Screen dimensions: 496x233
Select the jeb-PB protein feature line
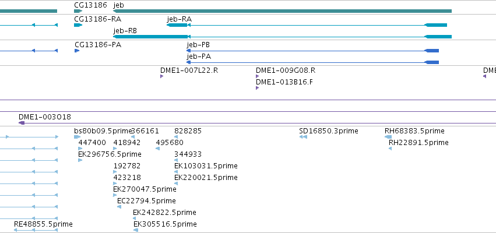pos(312,51)
